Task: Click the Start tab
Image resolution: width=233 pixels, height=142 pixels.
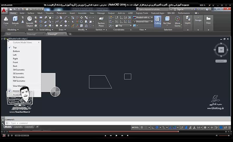Action: pyautogui.click(x=8, y=34)
